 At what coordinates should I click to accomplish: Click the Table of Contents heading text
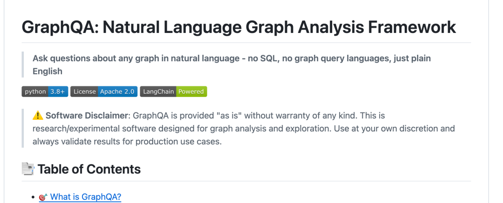(89, 169)
